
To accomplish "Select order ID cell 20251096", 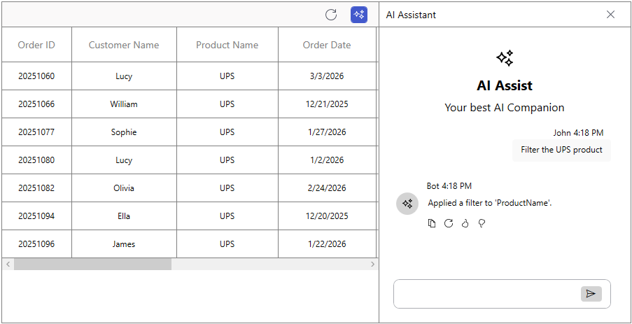I will coord(36,244).
